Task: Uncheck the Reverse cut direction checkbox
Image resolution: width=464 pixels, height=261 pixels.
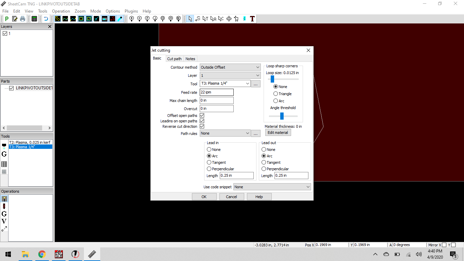Action: pos(202,126)
